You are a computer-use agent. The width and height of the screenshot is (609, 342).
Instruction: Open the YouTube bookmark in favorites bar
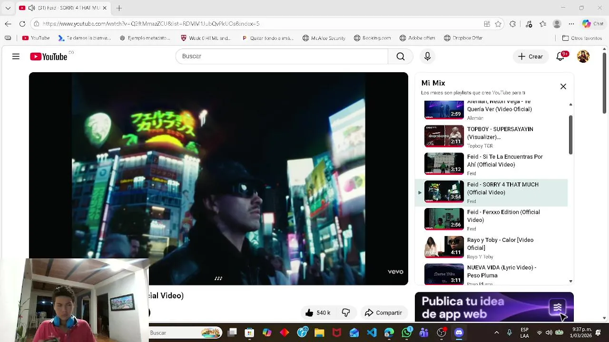coord(36,38)
